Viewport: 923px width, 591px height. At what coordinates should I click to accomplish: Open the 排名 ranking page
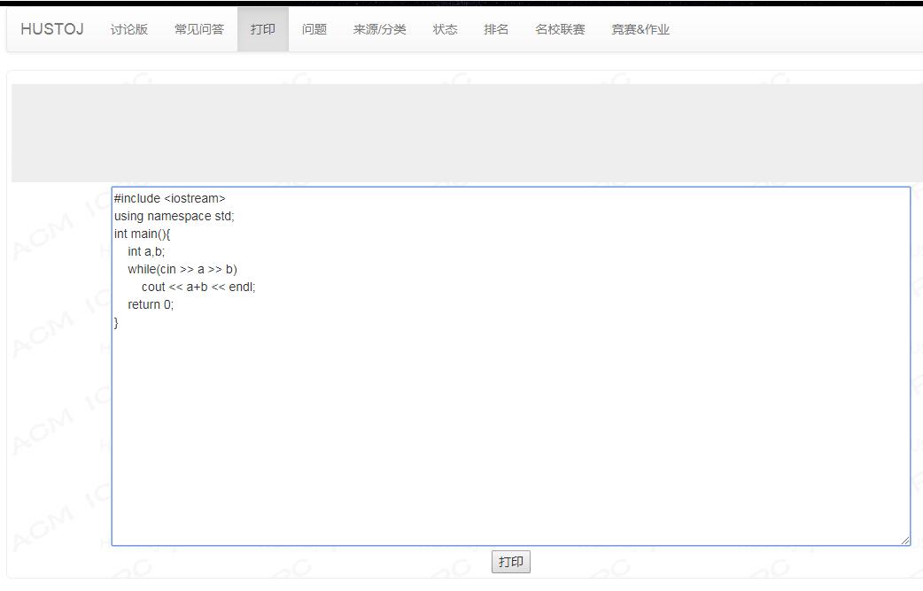coord(496,29)
